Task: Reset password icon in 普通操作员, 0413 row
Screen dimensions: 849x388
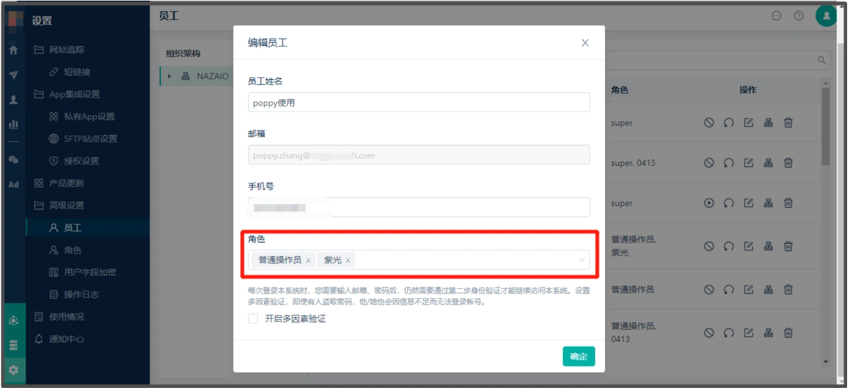Action: [x=728, y=333]
